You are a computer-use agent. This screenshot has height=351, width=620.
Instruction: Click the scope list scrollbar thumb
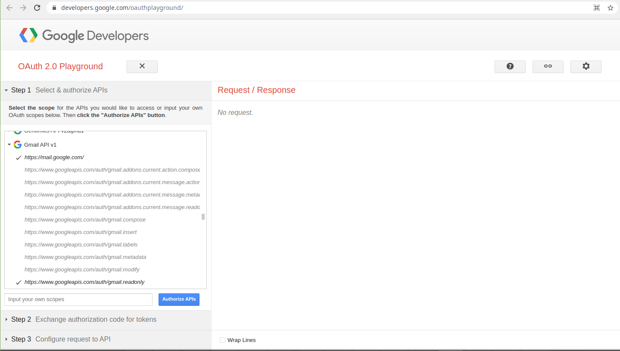click(x=203, y=217)
